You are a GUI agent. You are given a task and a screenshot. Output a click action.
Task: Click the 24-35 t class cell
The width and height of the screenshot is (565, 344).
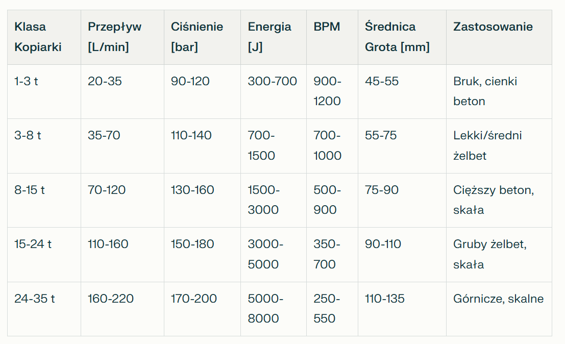click(35, 299)
